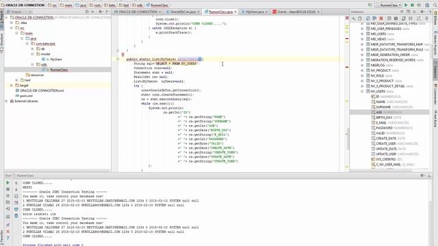
Task: Close the OracleDbCon.java tab
Action: (x=198, y=12)
